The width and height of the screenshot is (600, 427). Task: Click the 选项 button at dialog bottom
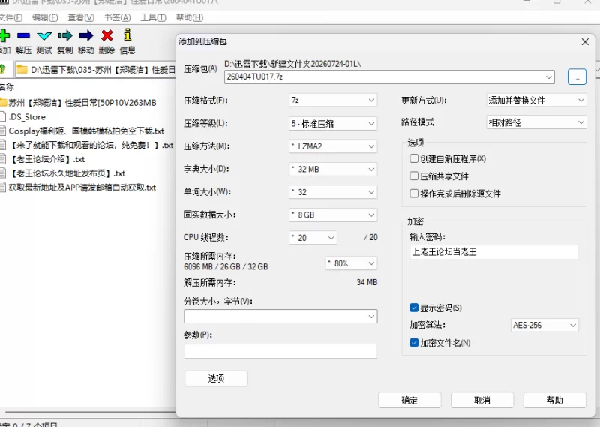tap(216, 378)
